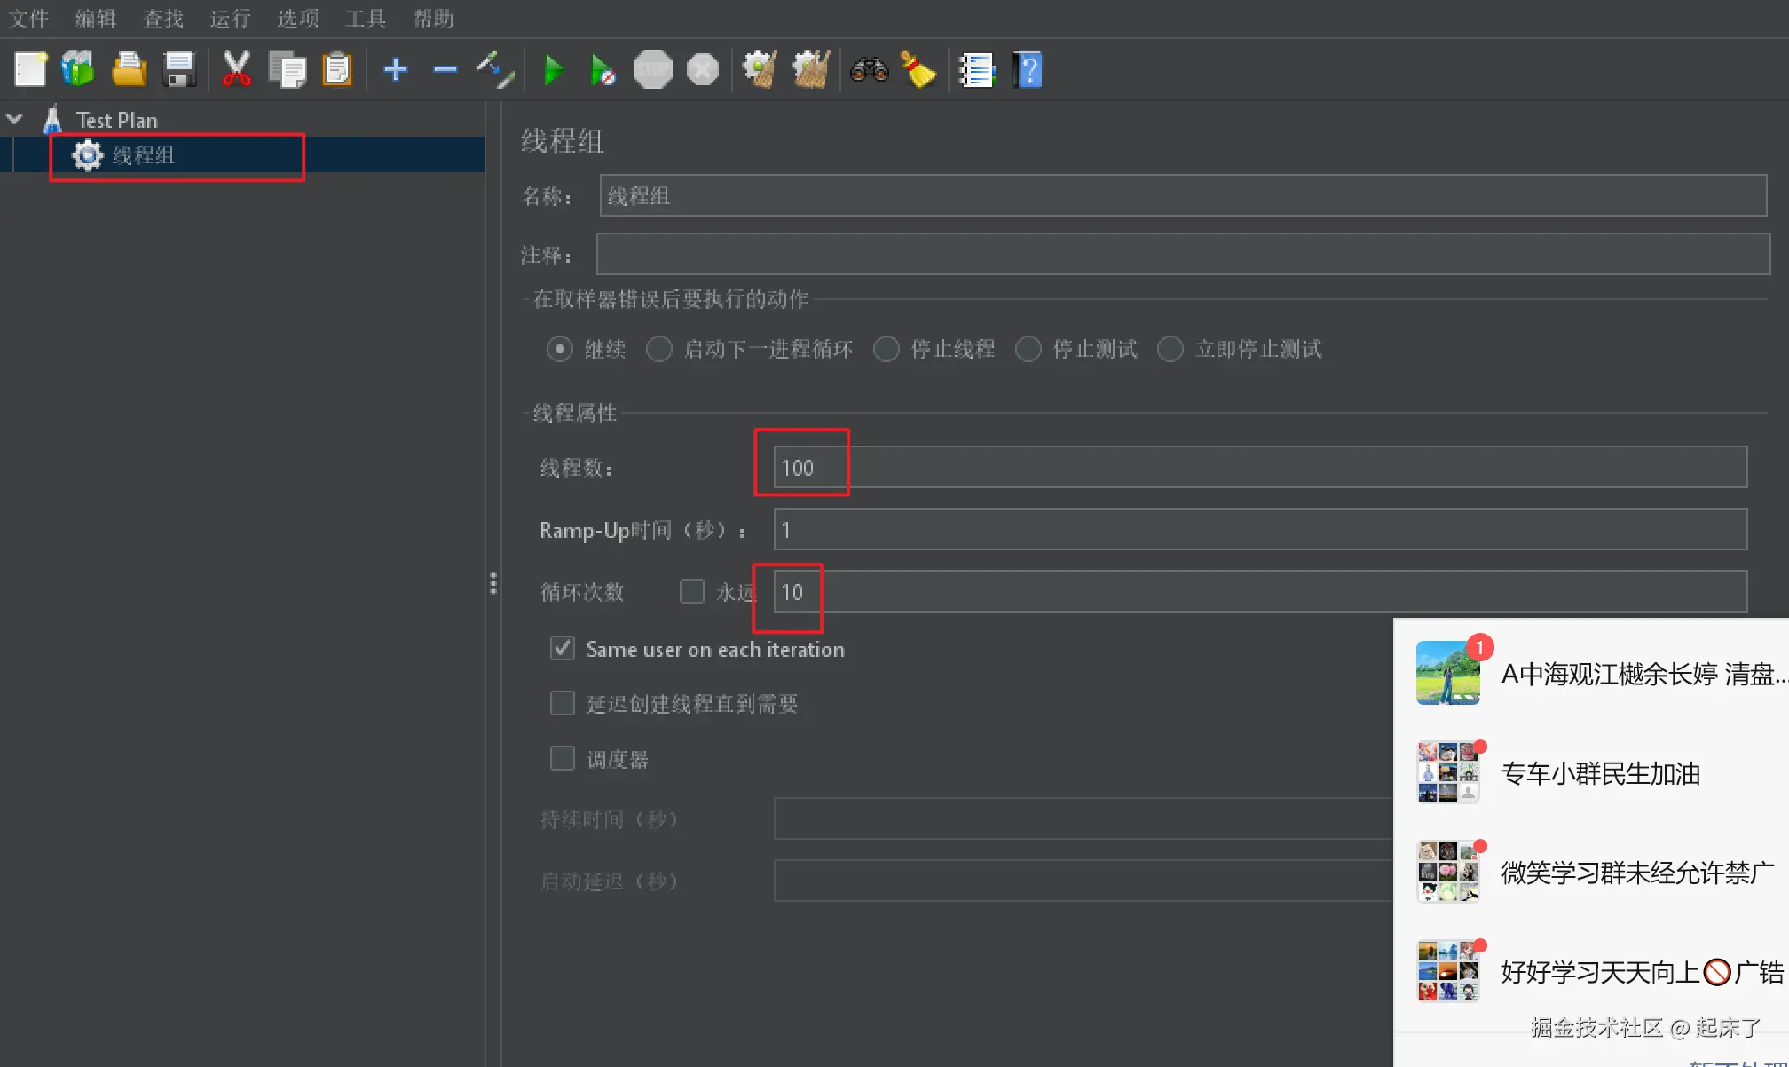Screen dimensions: 1789x1067
Task: Click the blue plus Expand All icon
Action: (x=395, y=70)
